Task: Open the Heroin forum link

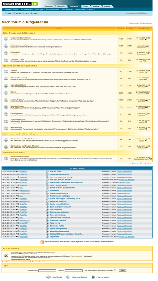Action: 13,92
